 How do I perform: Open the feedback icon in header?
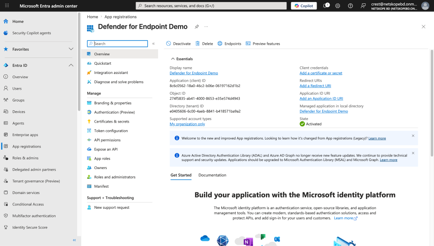click(x=363, y=6)
